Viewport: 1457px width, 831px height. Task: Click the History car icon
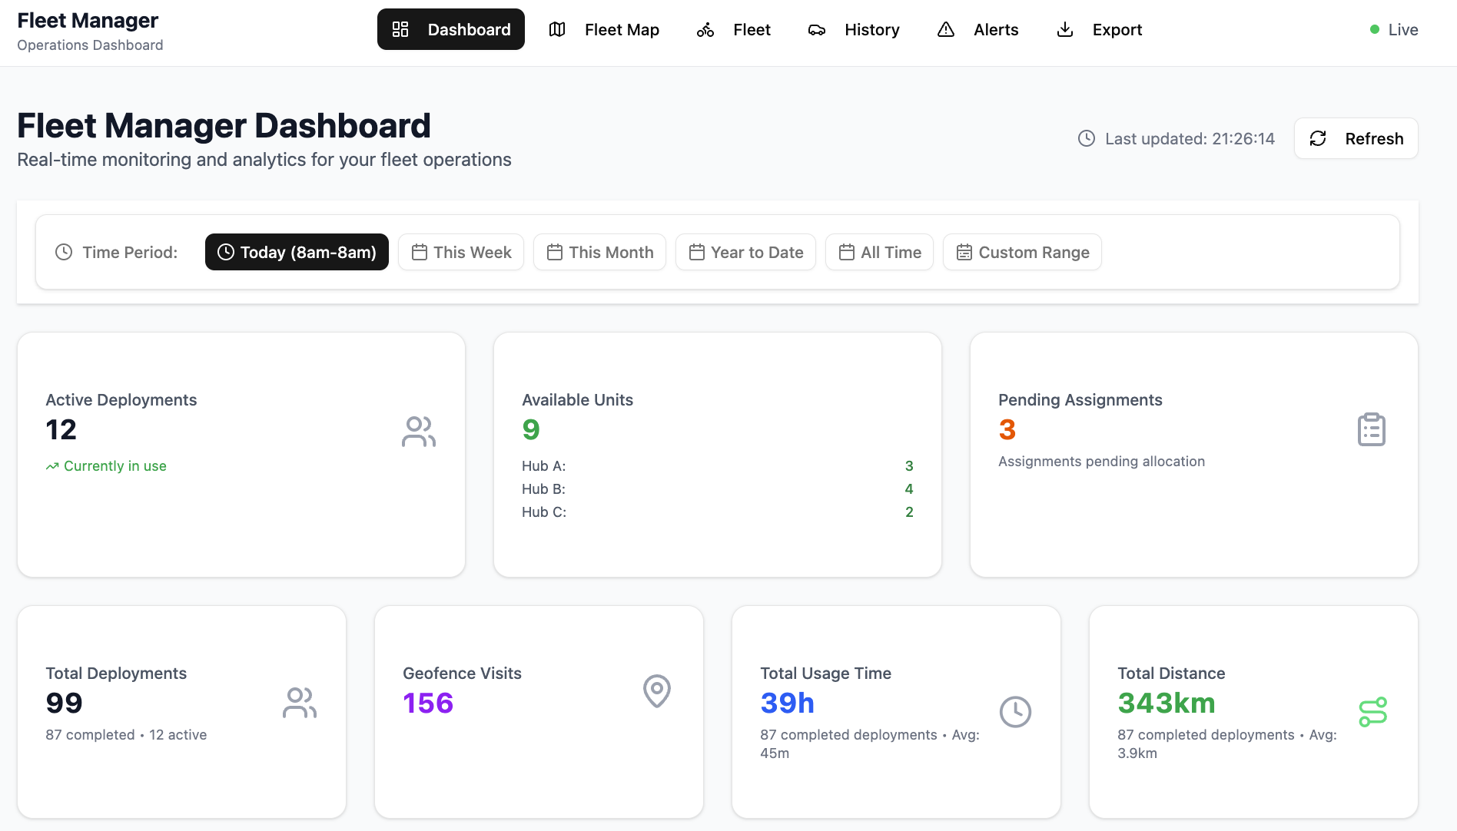(x=816, y=29)
